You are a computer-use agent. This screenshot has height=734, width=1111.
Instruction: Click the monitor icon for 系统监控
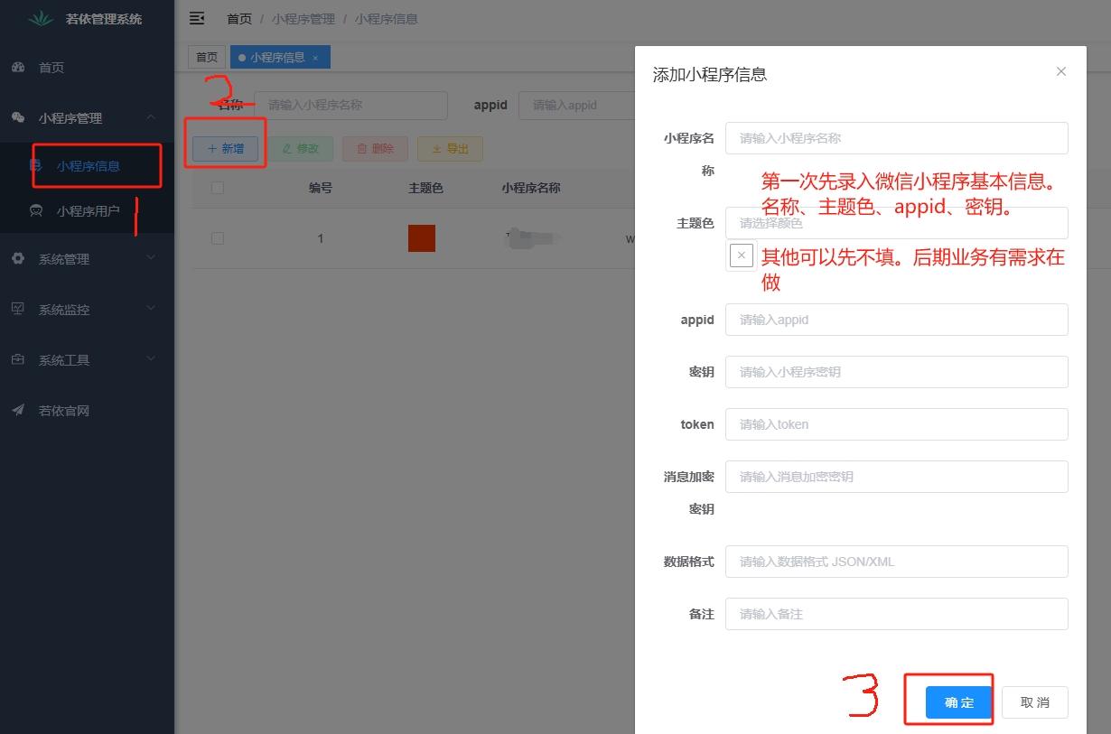coord(18,310)
